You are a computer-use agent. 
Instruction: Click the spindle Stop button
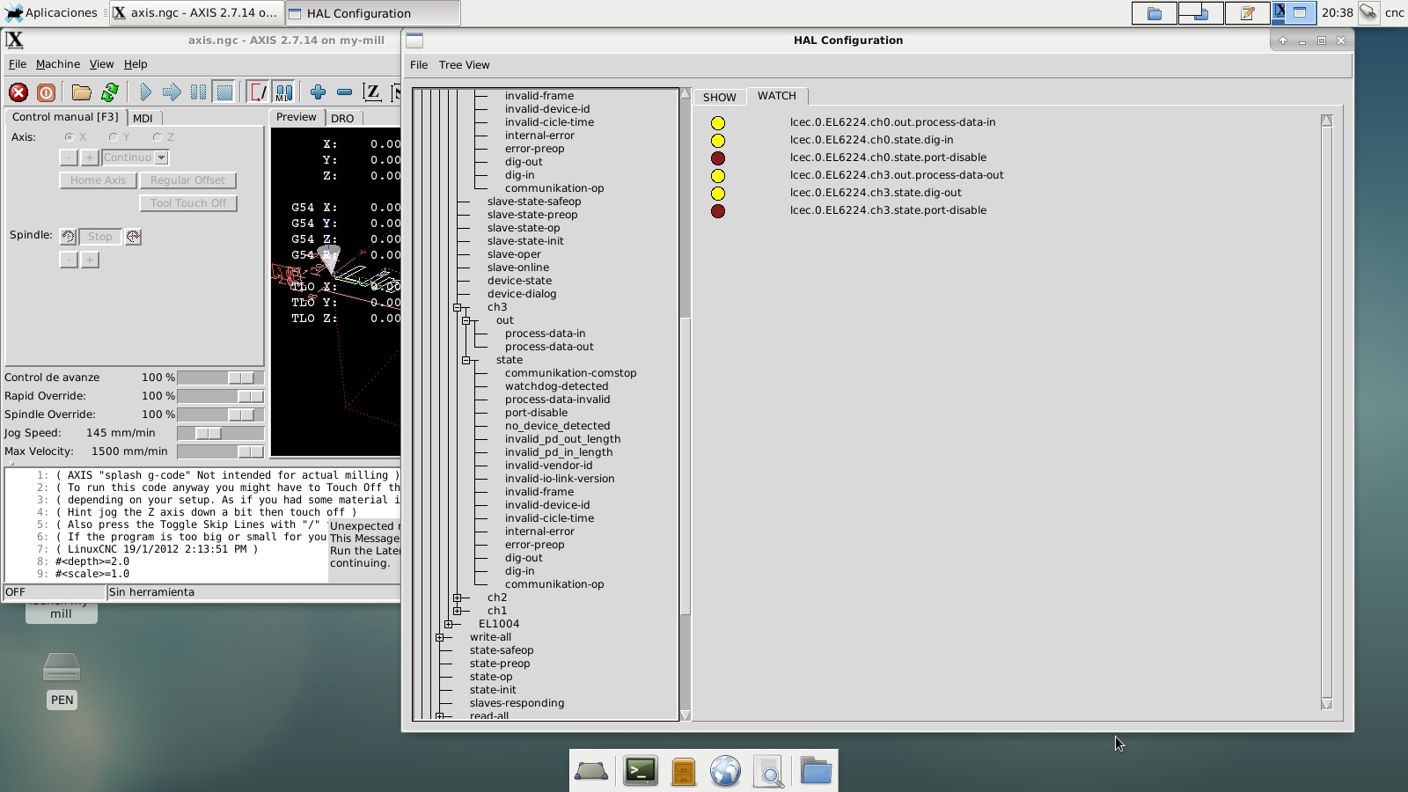99,237
